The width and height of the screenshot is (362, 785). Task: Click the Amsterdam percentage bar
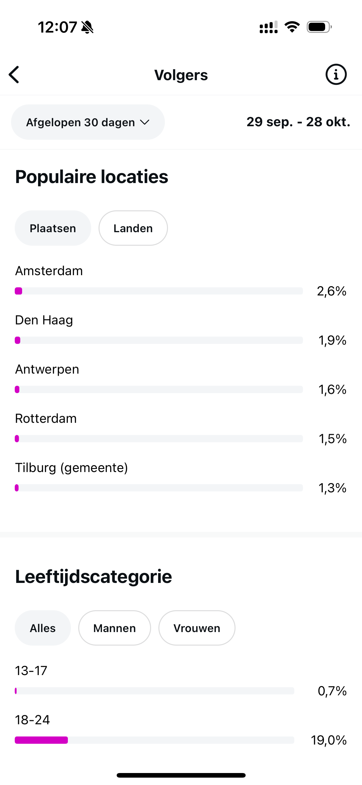pos(159,291)
